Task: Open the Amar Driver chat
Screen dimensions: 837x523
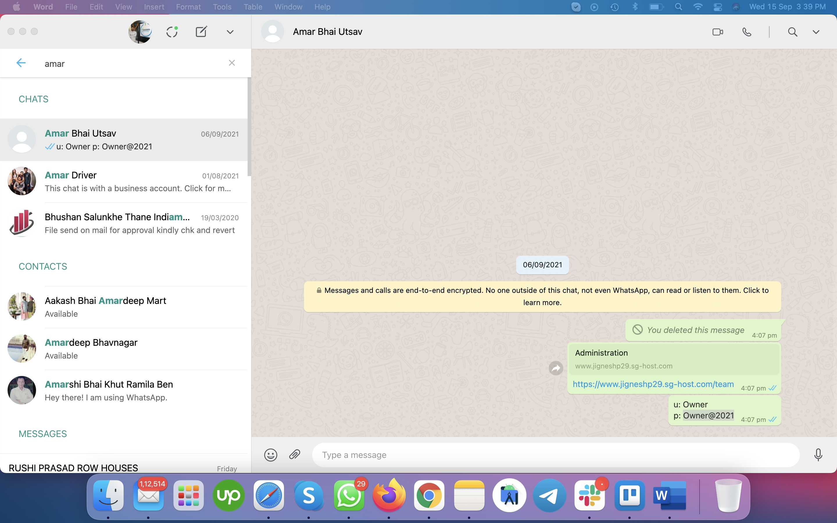Action: click(x=124, y=182)
